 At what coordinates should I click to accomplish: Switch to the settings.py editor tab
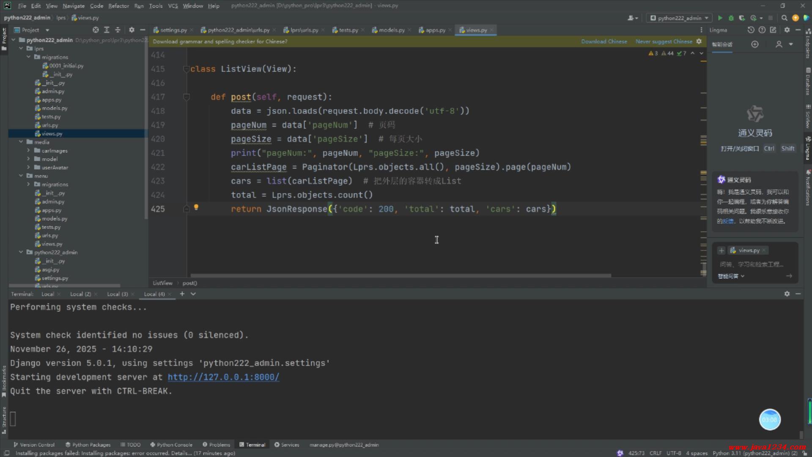[173, 30]
